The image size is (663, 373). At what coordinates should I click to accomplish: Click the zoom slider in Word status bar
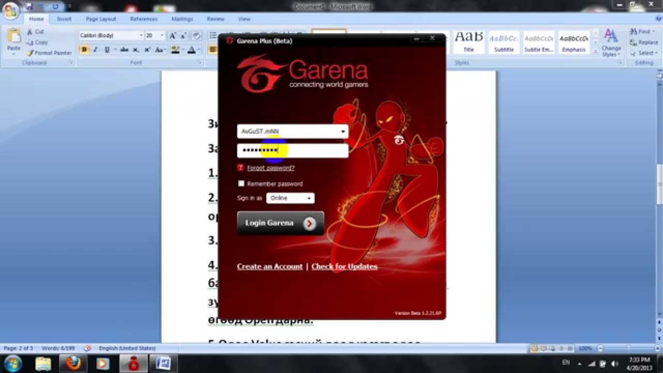[629, 348]
